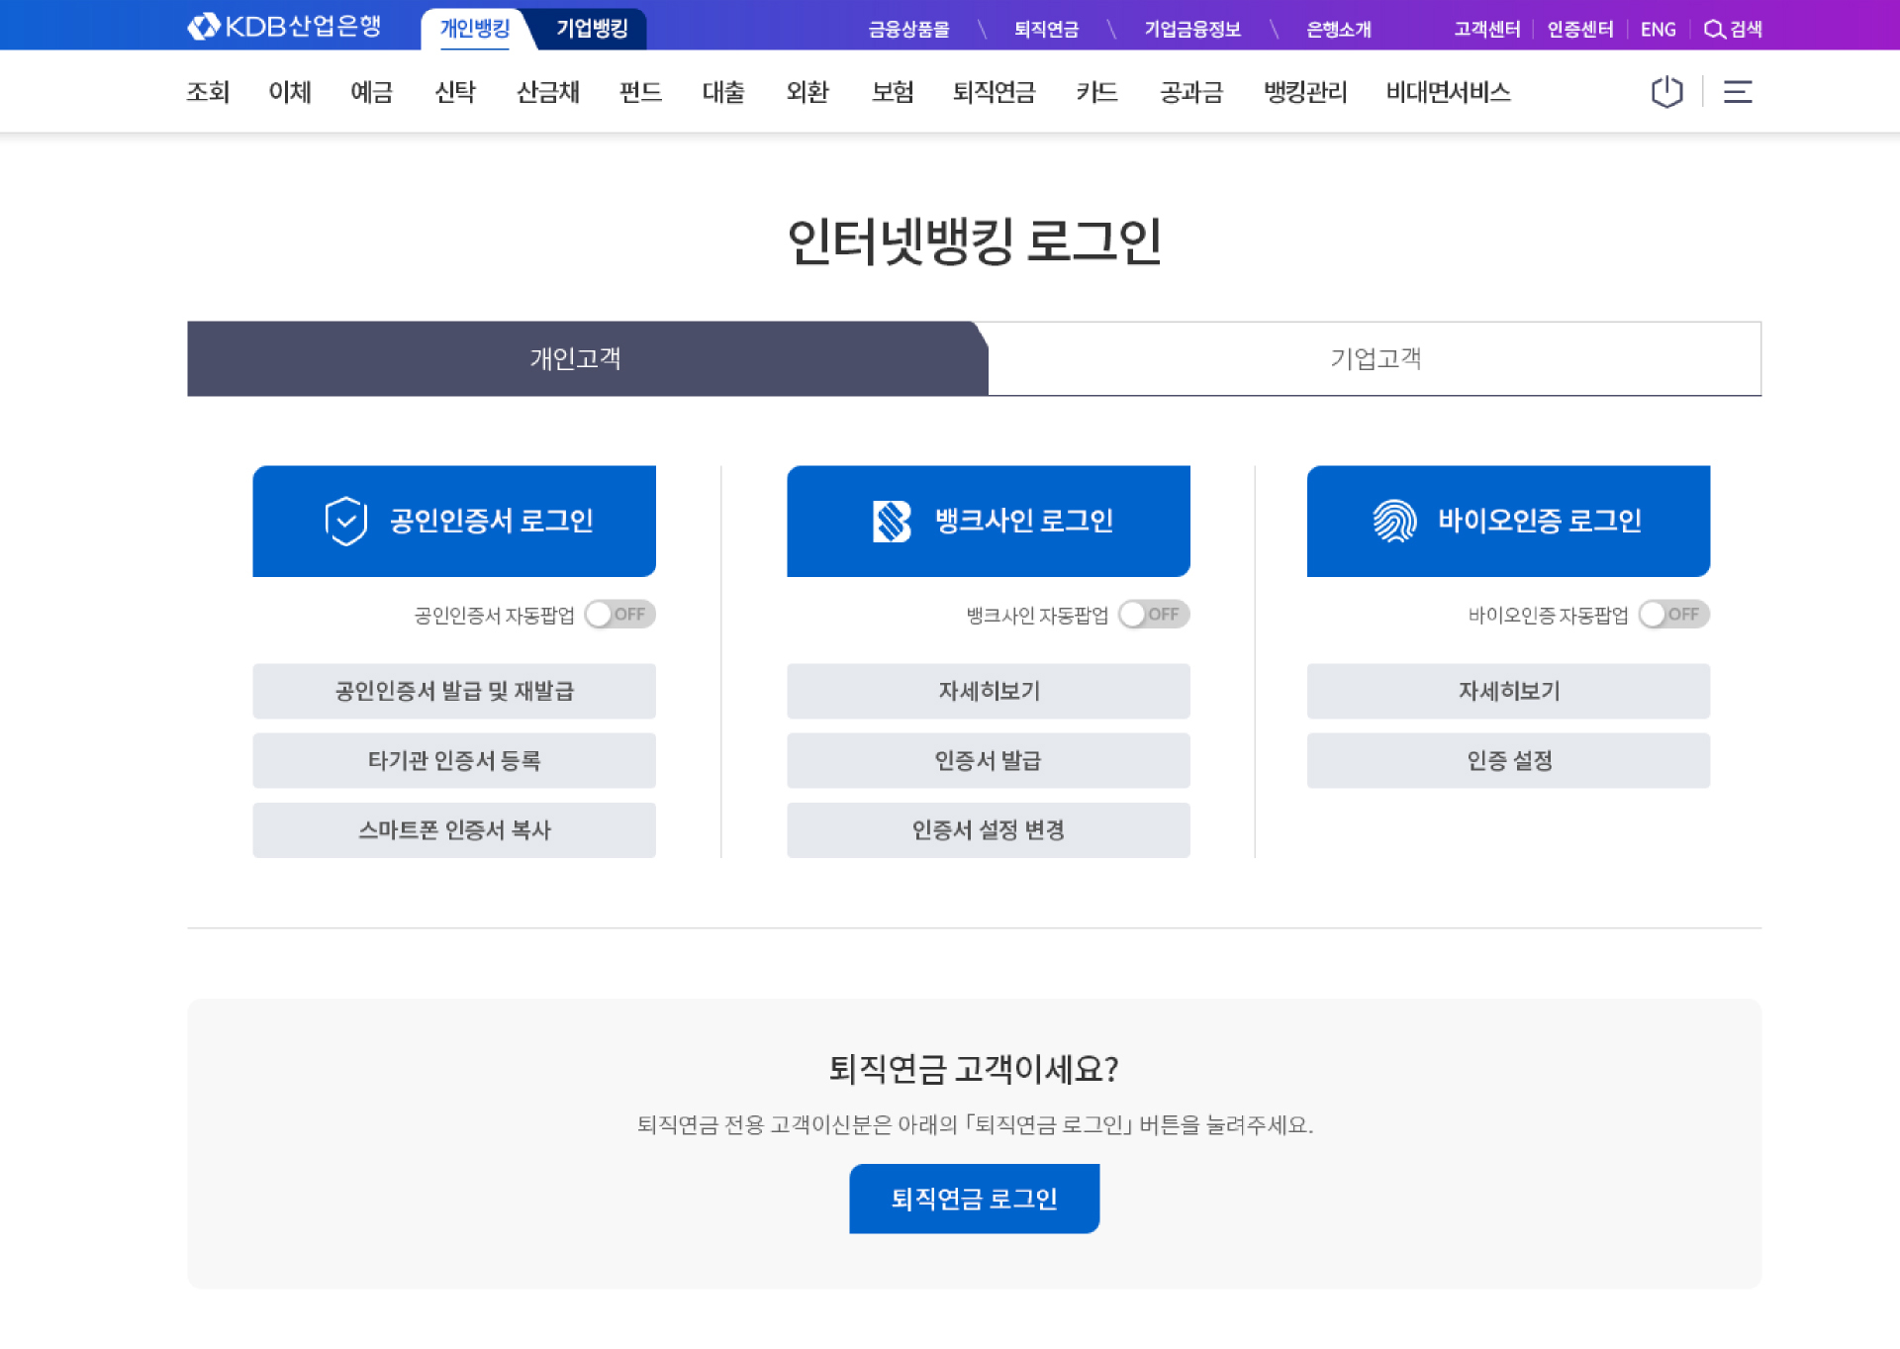
Task: Select the 개인고객 login tab
Action: [587, 358]
